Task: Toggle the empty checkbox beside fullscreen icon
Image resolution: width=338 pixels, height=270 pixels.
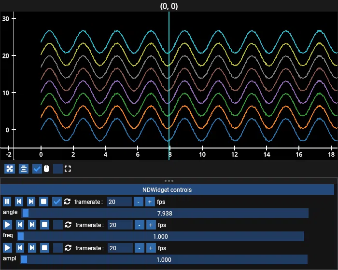Action: click(58, 169)
